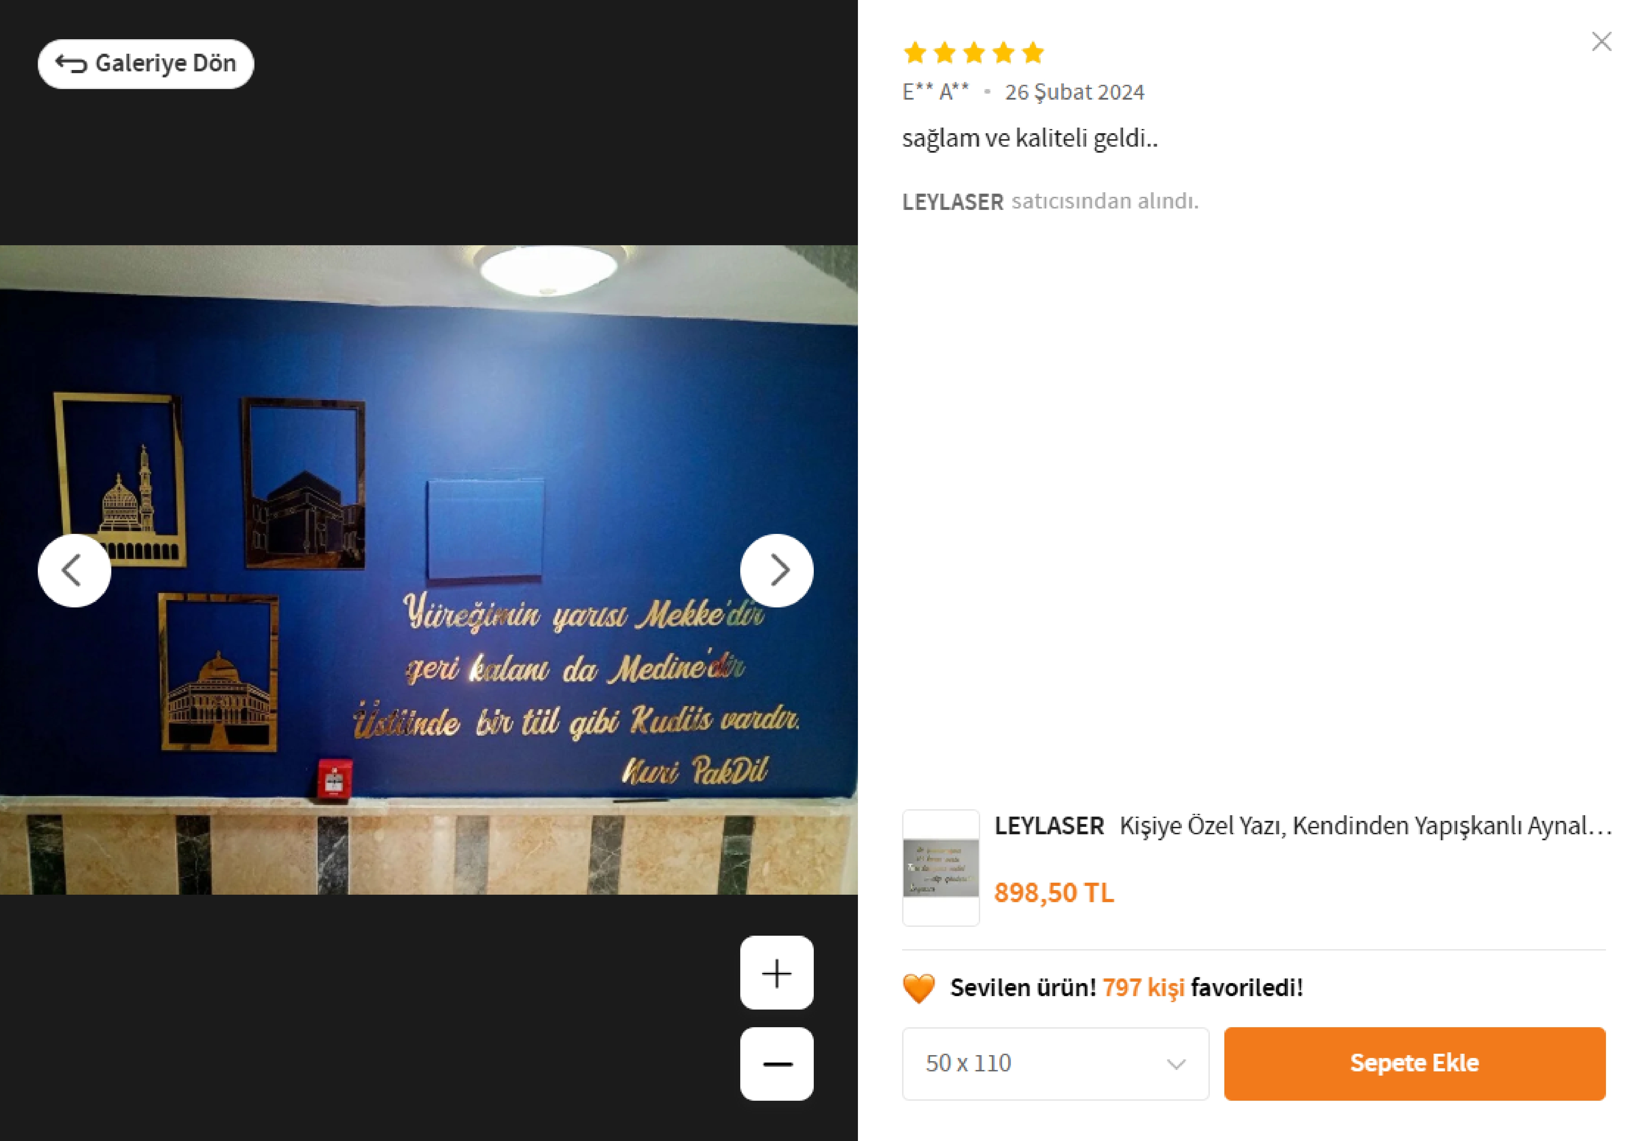This screenshot has width=1642, height=1141.
Task: Zoom out with the minus icon
Action: (x=776, y=1064)
